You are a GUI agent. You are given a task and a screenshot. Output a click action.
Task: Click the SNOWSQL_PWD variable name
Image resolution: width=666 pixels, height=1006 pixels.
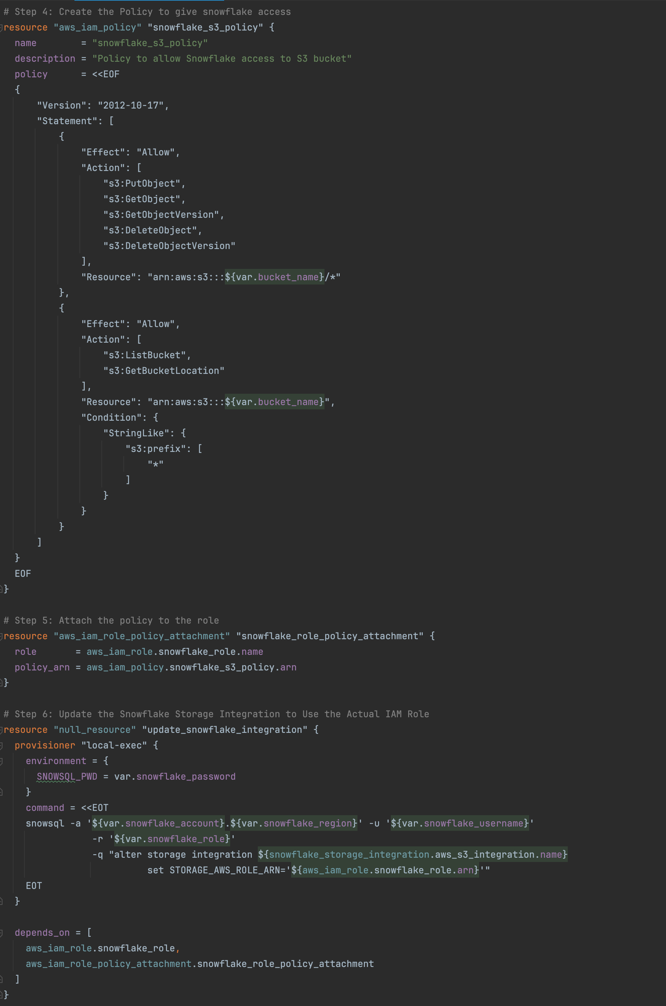click(67, 776)
